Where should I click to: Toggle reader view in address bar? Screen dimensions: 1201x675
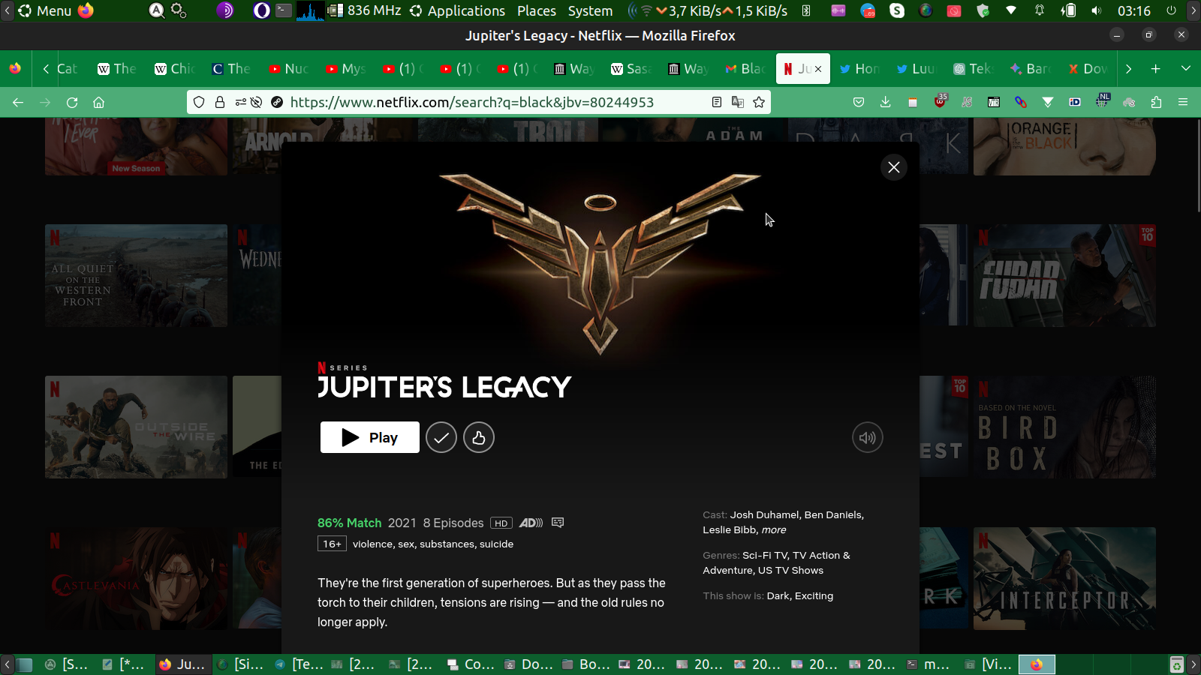[x=717, y=102]
